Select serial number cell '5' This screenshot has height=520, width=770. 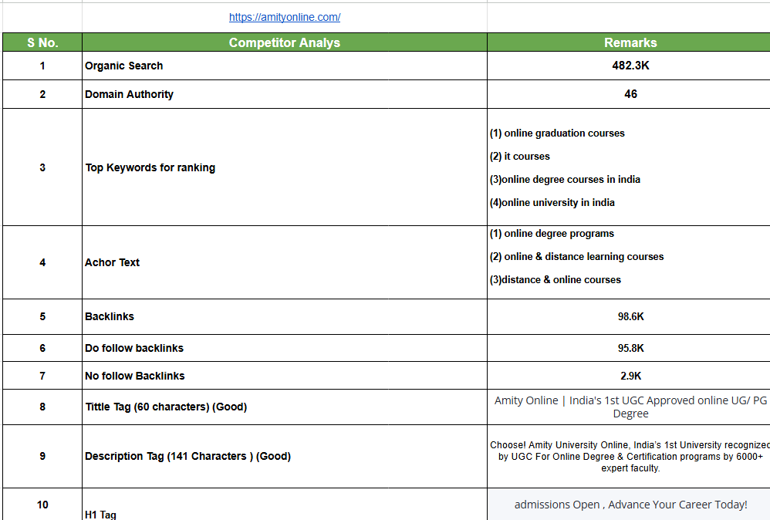42,317
